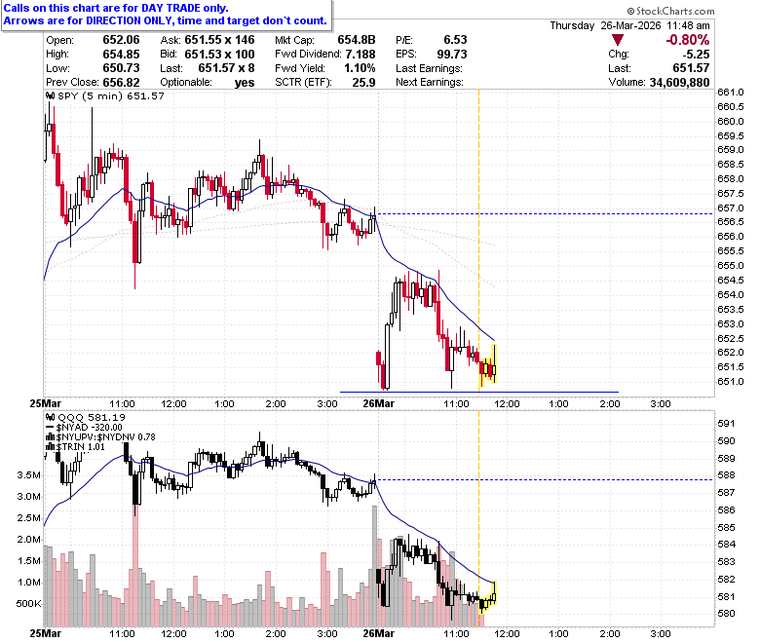Screen dimensions: 760x642
Task: Click the SCTR (ETF) value 25.9
Action: [364, 82]
